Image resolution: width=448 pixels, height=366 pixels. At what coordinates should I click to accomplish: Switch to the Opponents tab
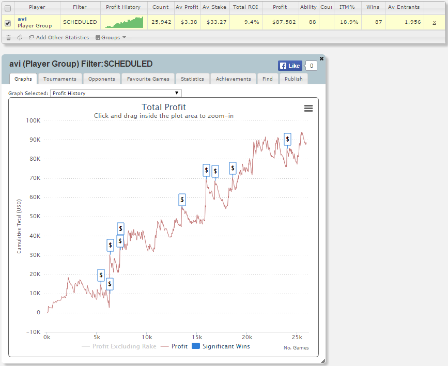point(102,79)
